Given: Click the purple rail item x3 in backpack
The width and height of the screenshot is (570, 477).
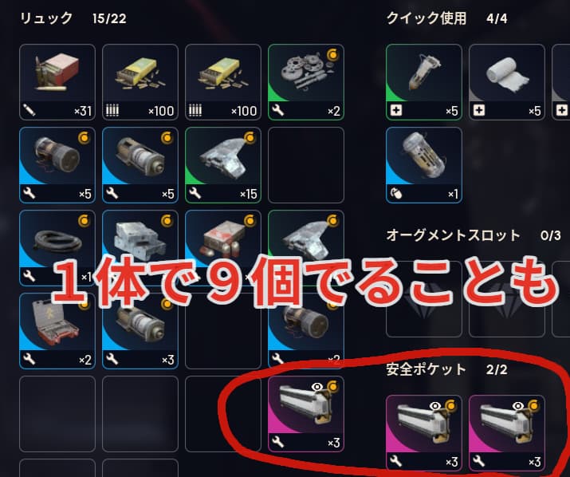Looking at the screenshot, I should [x=306, y=414].
